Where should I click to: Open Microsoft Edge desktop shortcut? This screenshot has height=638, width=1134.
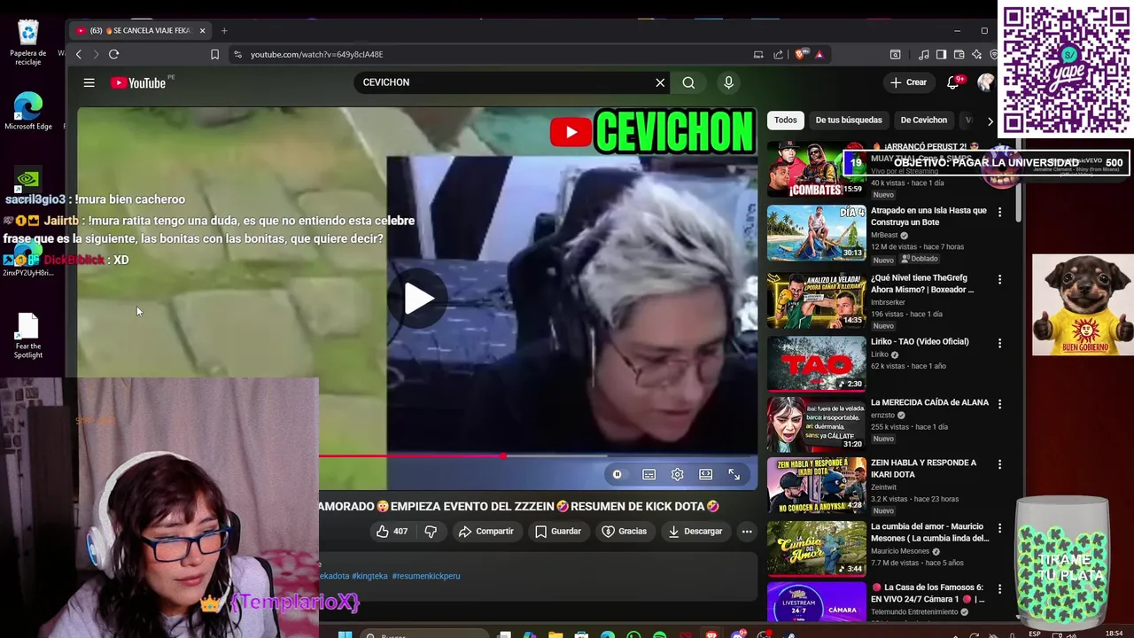click(28, 112)
